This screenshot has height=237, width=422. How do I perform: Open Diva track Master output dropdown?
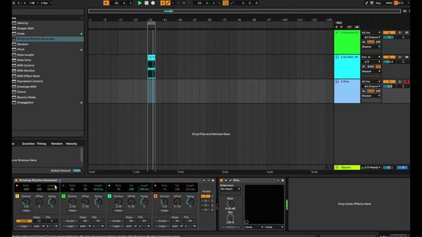371,96
